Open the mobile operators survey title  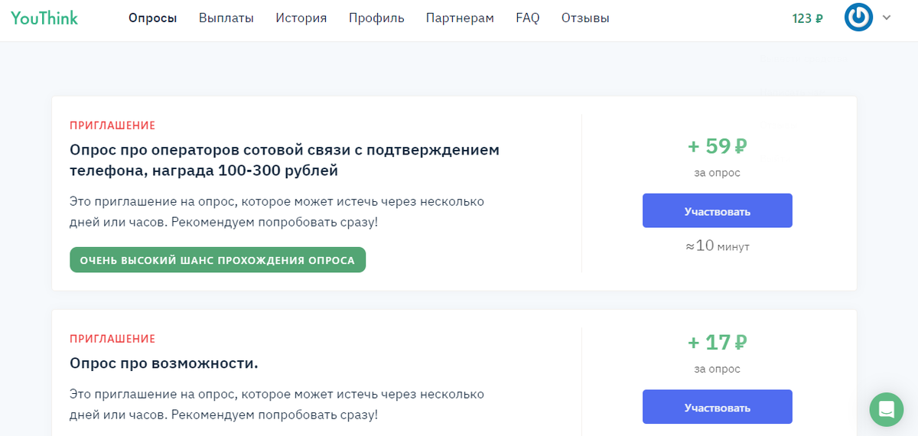coord(285,160)
